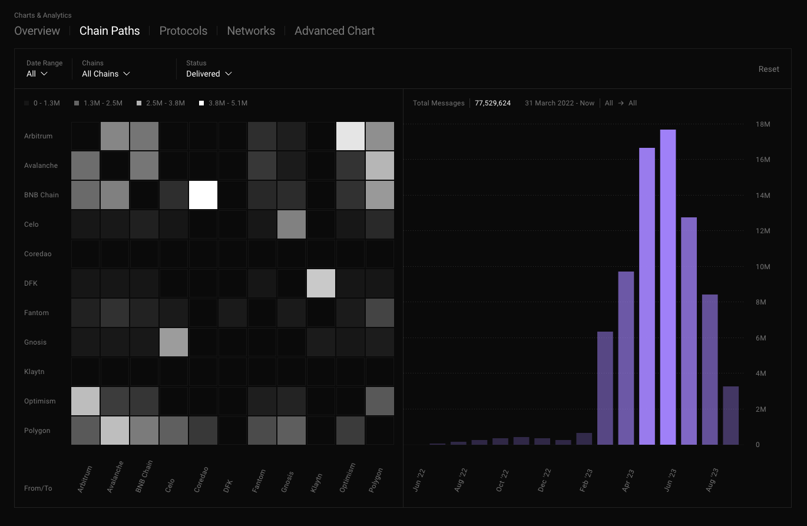Image resolution: width=807 pixels, height=526 pixels.
Task: Select the Arbitrum to Optimism heatmap cell
Action: [x=350, y=135]
